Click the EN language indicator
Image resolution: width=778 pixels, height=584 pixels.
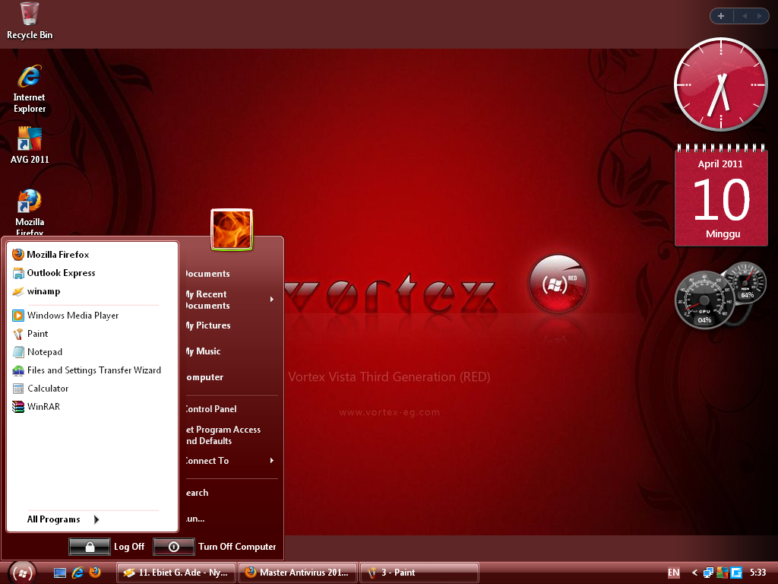coord(674,573)
